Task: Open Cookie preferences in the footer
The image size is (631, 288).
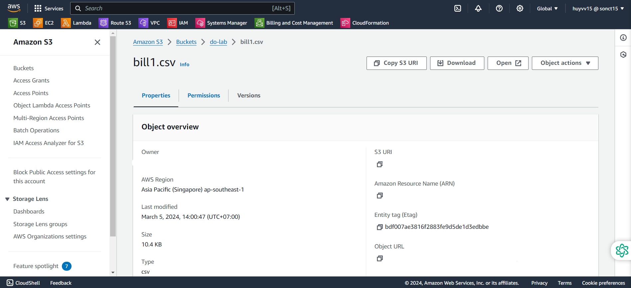Action: tap(603, 283)
